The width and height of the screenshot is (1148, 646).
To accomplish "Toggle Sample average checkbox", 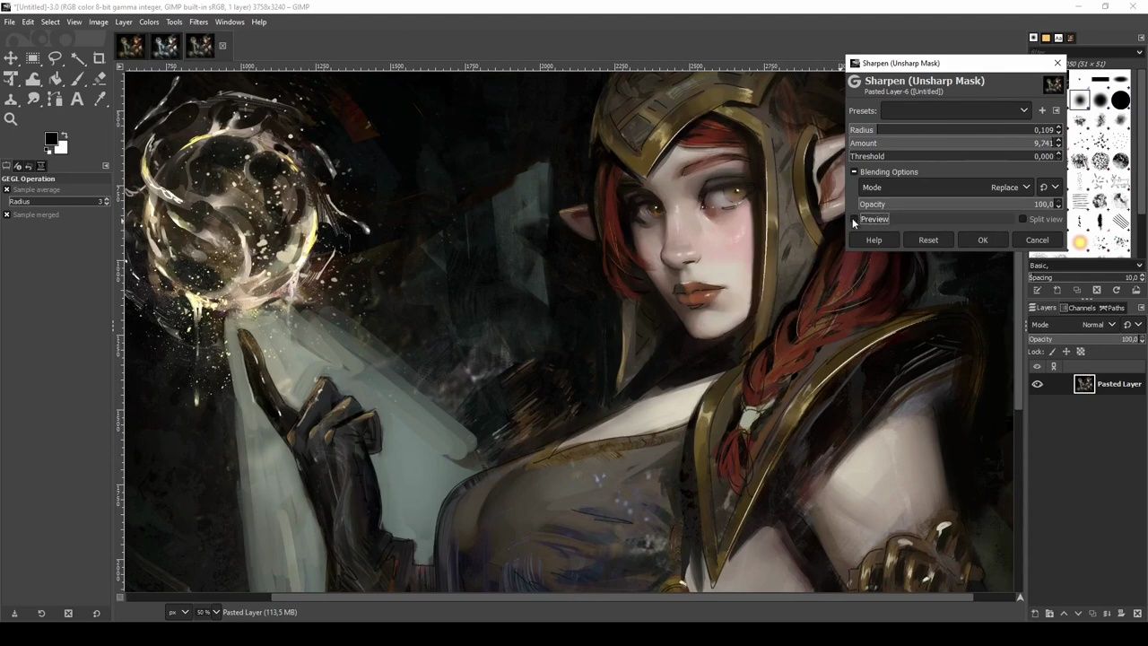I will [6, 189].
